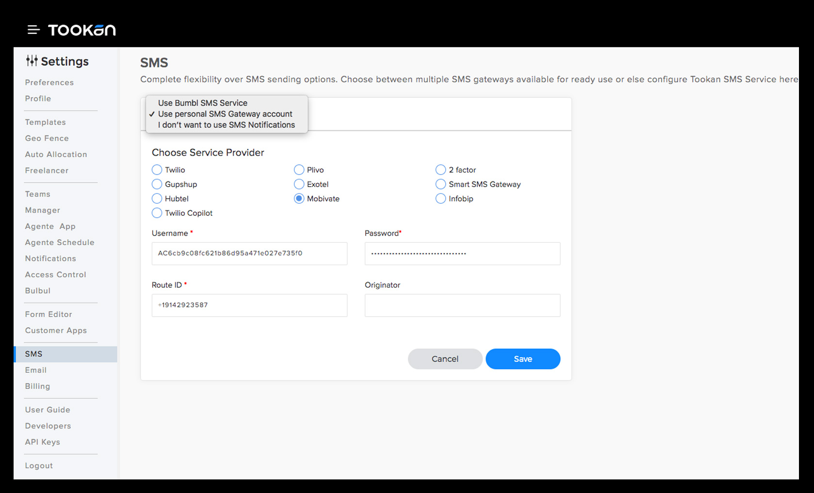Click inside the Originator input field
The height and width of the screenshot is (493, 814).
tap(462, 305)
